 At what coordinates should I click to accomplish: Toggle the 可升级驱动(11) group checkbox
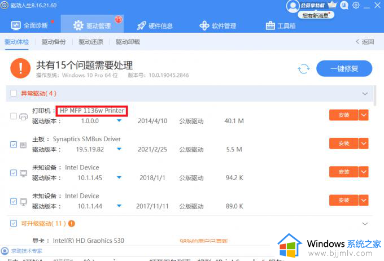click(x=14, y=223)
